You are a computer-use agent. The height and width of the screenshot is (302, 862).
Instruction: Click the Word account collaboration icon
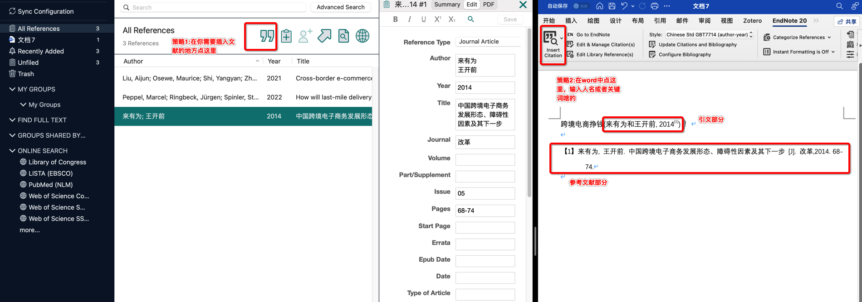(854, 6)
